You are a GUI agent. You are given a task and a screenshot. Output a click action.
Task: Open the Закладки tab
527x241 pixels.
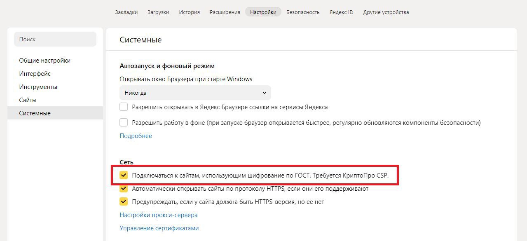coord(126,12)
